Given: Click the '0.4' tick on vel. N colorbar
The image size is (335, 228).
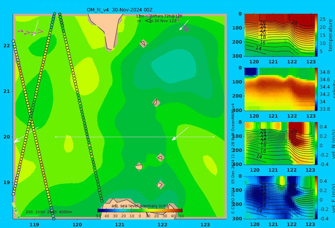Looking at the screenshot, I should pyautogui.click(x=323, y=127).
